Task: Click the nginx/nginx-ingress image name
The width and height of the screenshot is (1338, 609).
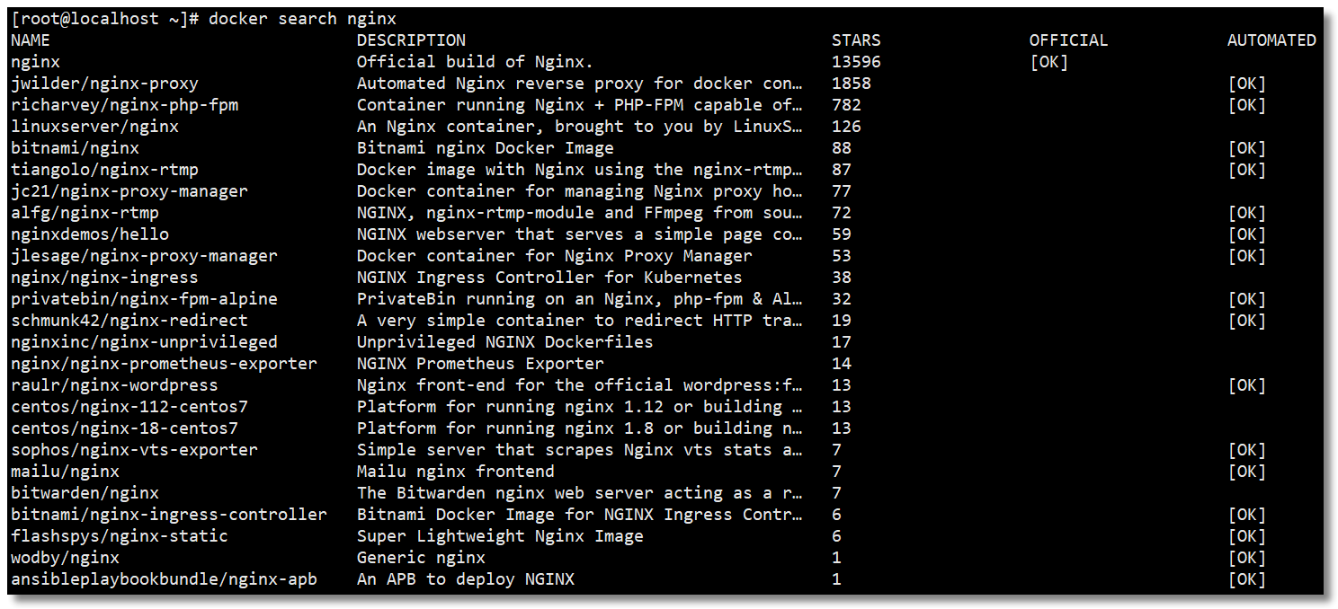Action: [104, 278]
